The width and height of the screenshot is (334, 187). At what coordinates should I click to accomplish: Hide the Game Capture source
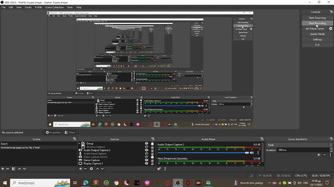click(x=147, y=160)
